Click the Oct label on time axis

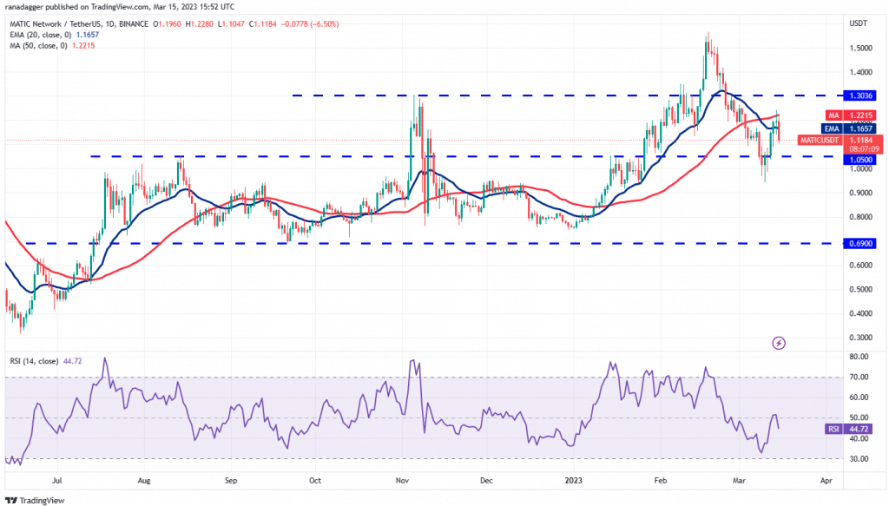pyautogui.click(x=314, y=481)
